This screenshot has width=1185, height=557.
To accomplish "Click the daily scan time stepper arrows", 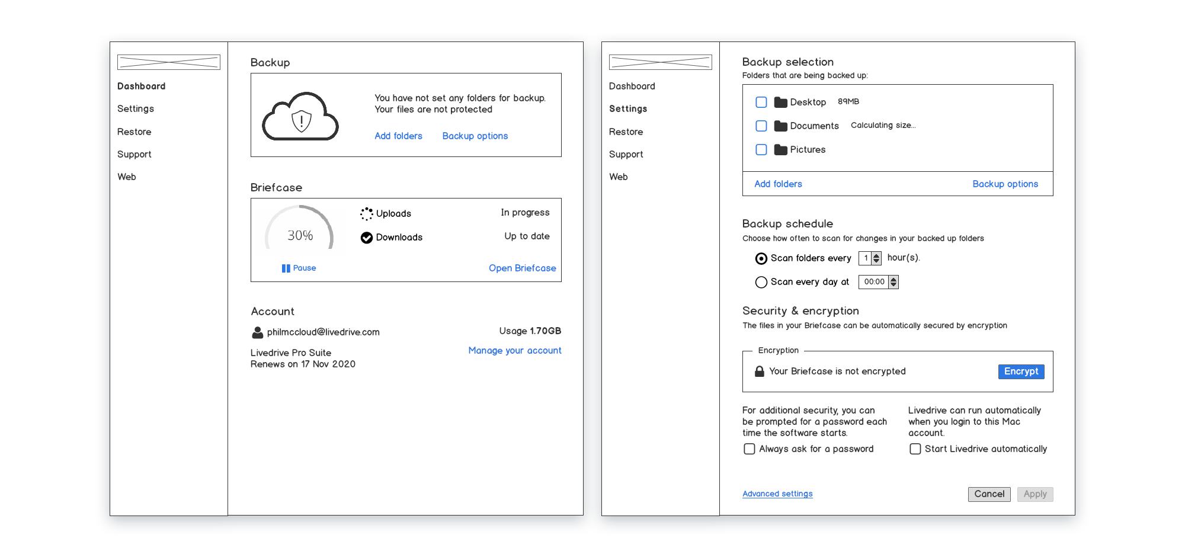I will 893,282.
